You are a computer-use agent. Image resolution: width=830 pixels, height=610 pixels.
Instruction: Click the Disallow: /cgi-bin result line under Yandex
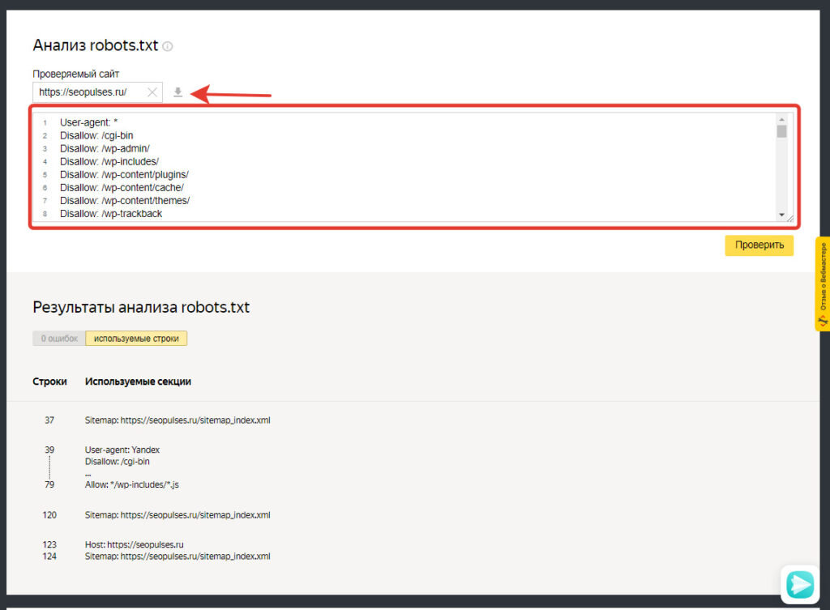117,461
